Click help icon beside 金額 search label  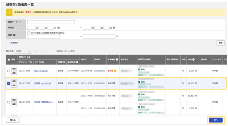pyautogui.click(x=14, y=35)
